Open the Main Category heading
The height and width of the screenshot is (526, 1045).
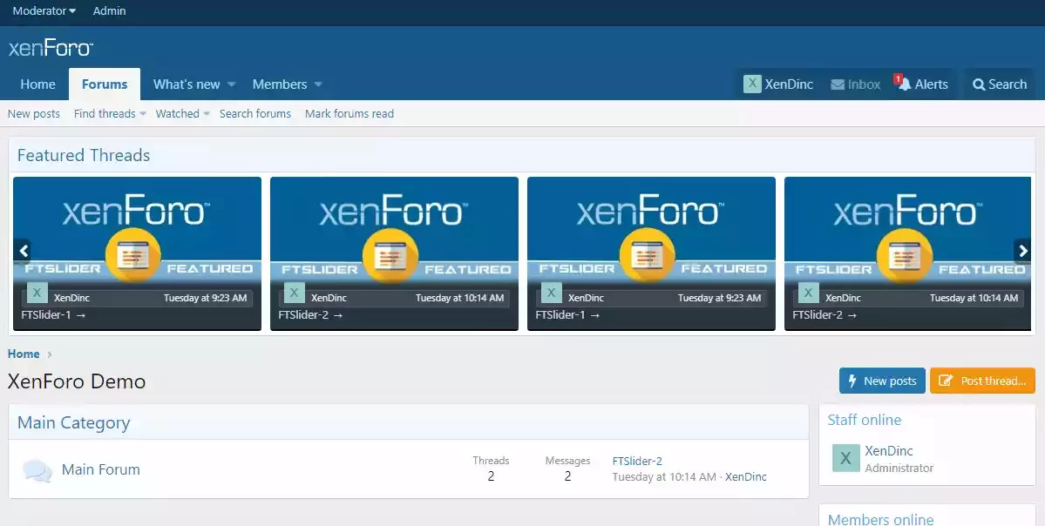pyautogui.click(x=73, y=422)
